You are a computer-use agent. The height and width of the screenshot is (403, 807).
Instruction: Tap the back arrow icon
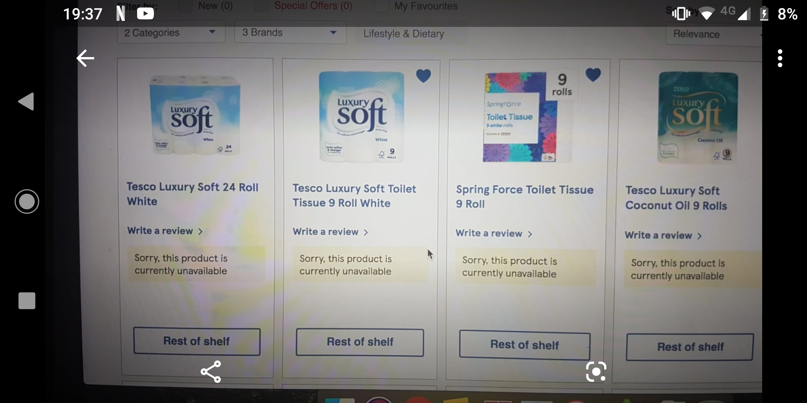click(85, 58)
